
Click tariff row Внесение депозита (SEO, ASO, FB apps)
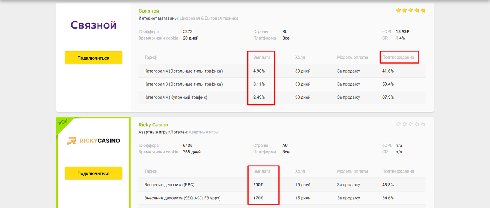pyautogui.click(x=282, y=198)
